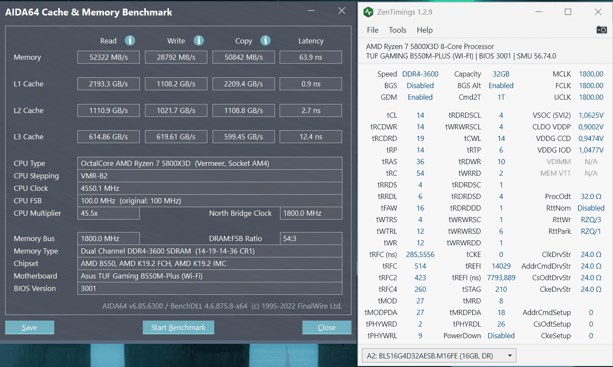Click Memory Type Dual Channel DDR4-3600 field
The height and width of the screenshot is (367, 613).
pos(210,251)
